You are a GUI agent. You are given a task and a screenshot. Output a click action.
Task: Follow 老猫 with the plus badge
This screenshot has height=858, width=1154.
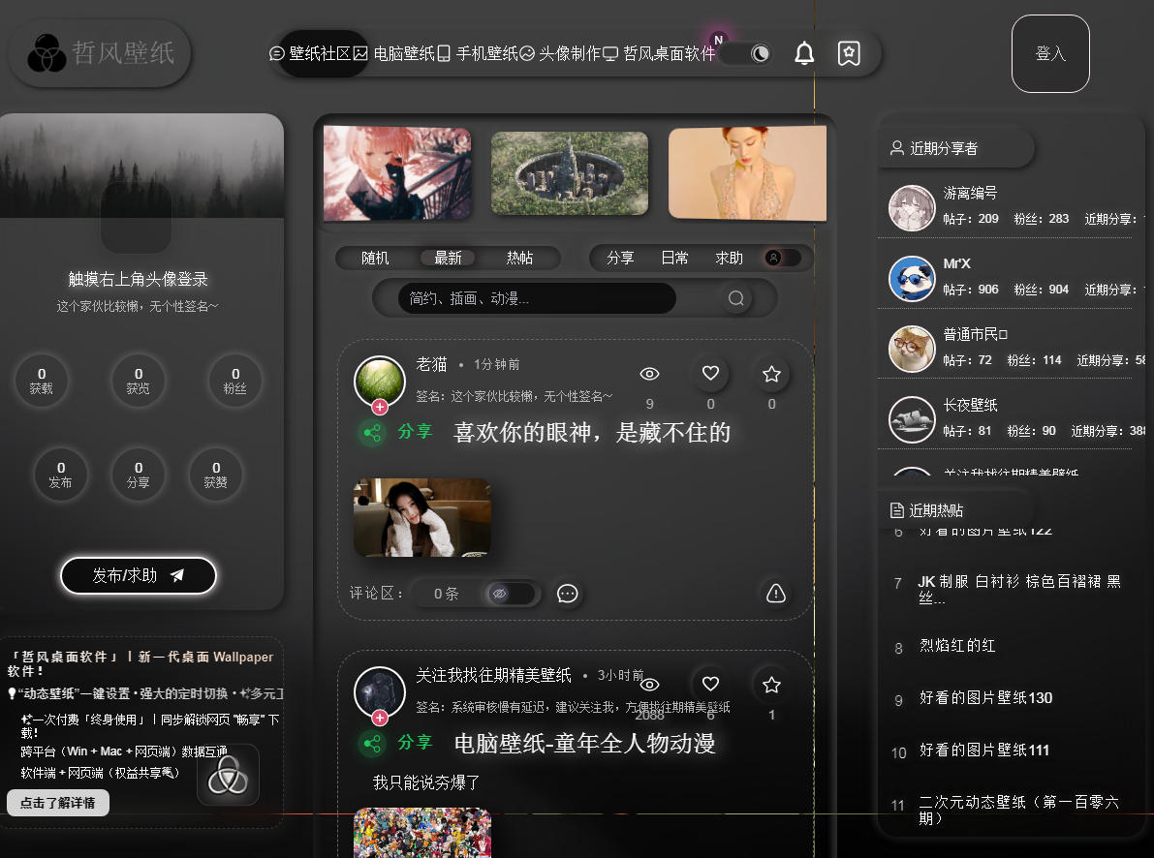tap(380, 406)
